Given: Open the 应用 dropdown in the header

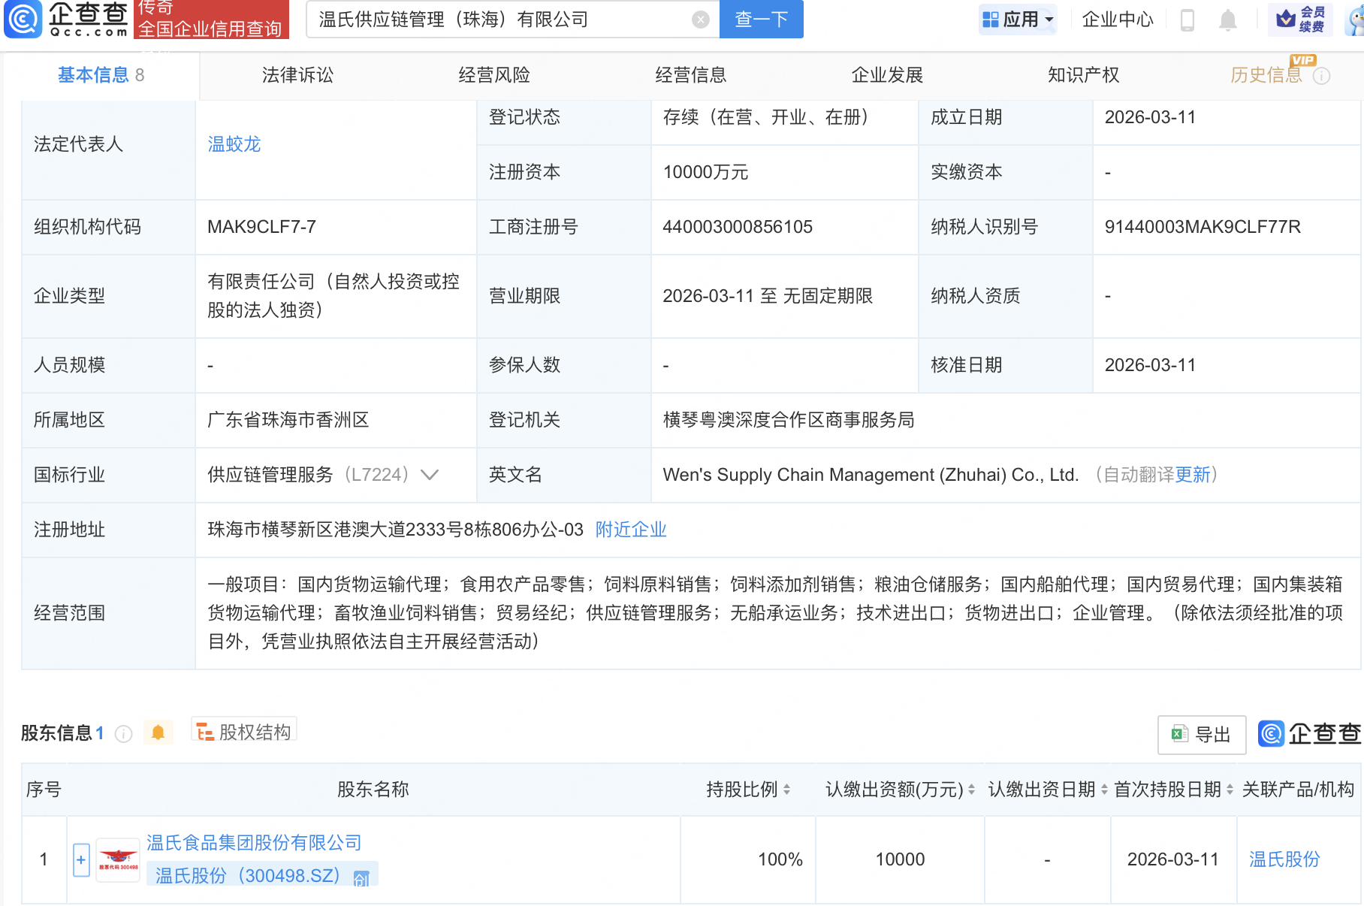Looking at the screenshot, I should pyautogui.click(x=1017, y=20).
